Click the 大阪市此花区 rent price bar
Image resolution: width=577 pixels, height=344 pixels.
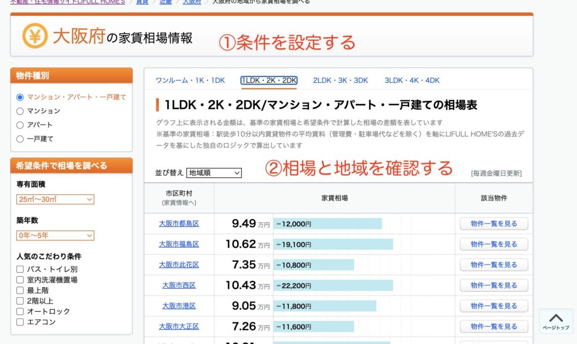[x=314, y=265]
